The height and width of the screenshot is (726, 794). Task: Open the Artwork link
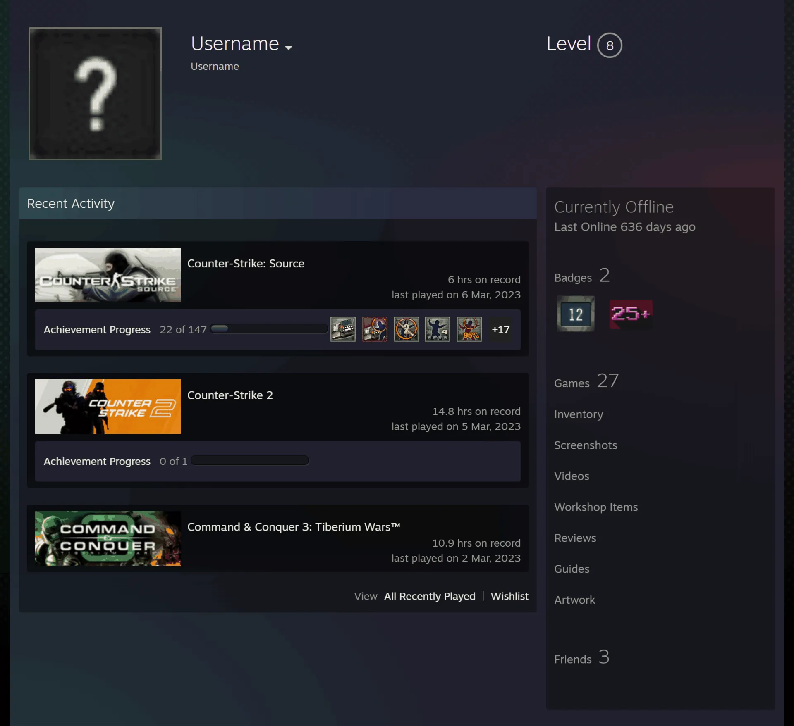point(574,600)
